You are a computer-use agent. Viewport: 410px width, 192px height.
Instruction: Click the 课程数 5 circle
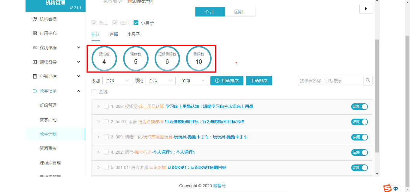coord(136,58)
